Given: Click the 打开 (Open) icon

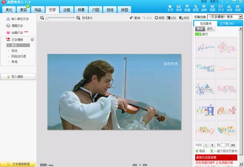Looking at the screenshot, I should click(171, 8).
